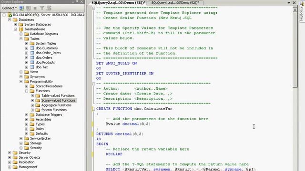Select the Assemblies tree item
305x171 pixels.
coord(43,119)
